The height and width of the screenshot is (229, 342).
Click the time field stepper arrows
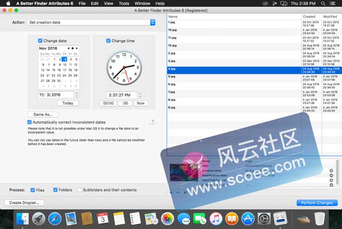click(140, 95)
